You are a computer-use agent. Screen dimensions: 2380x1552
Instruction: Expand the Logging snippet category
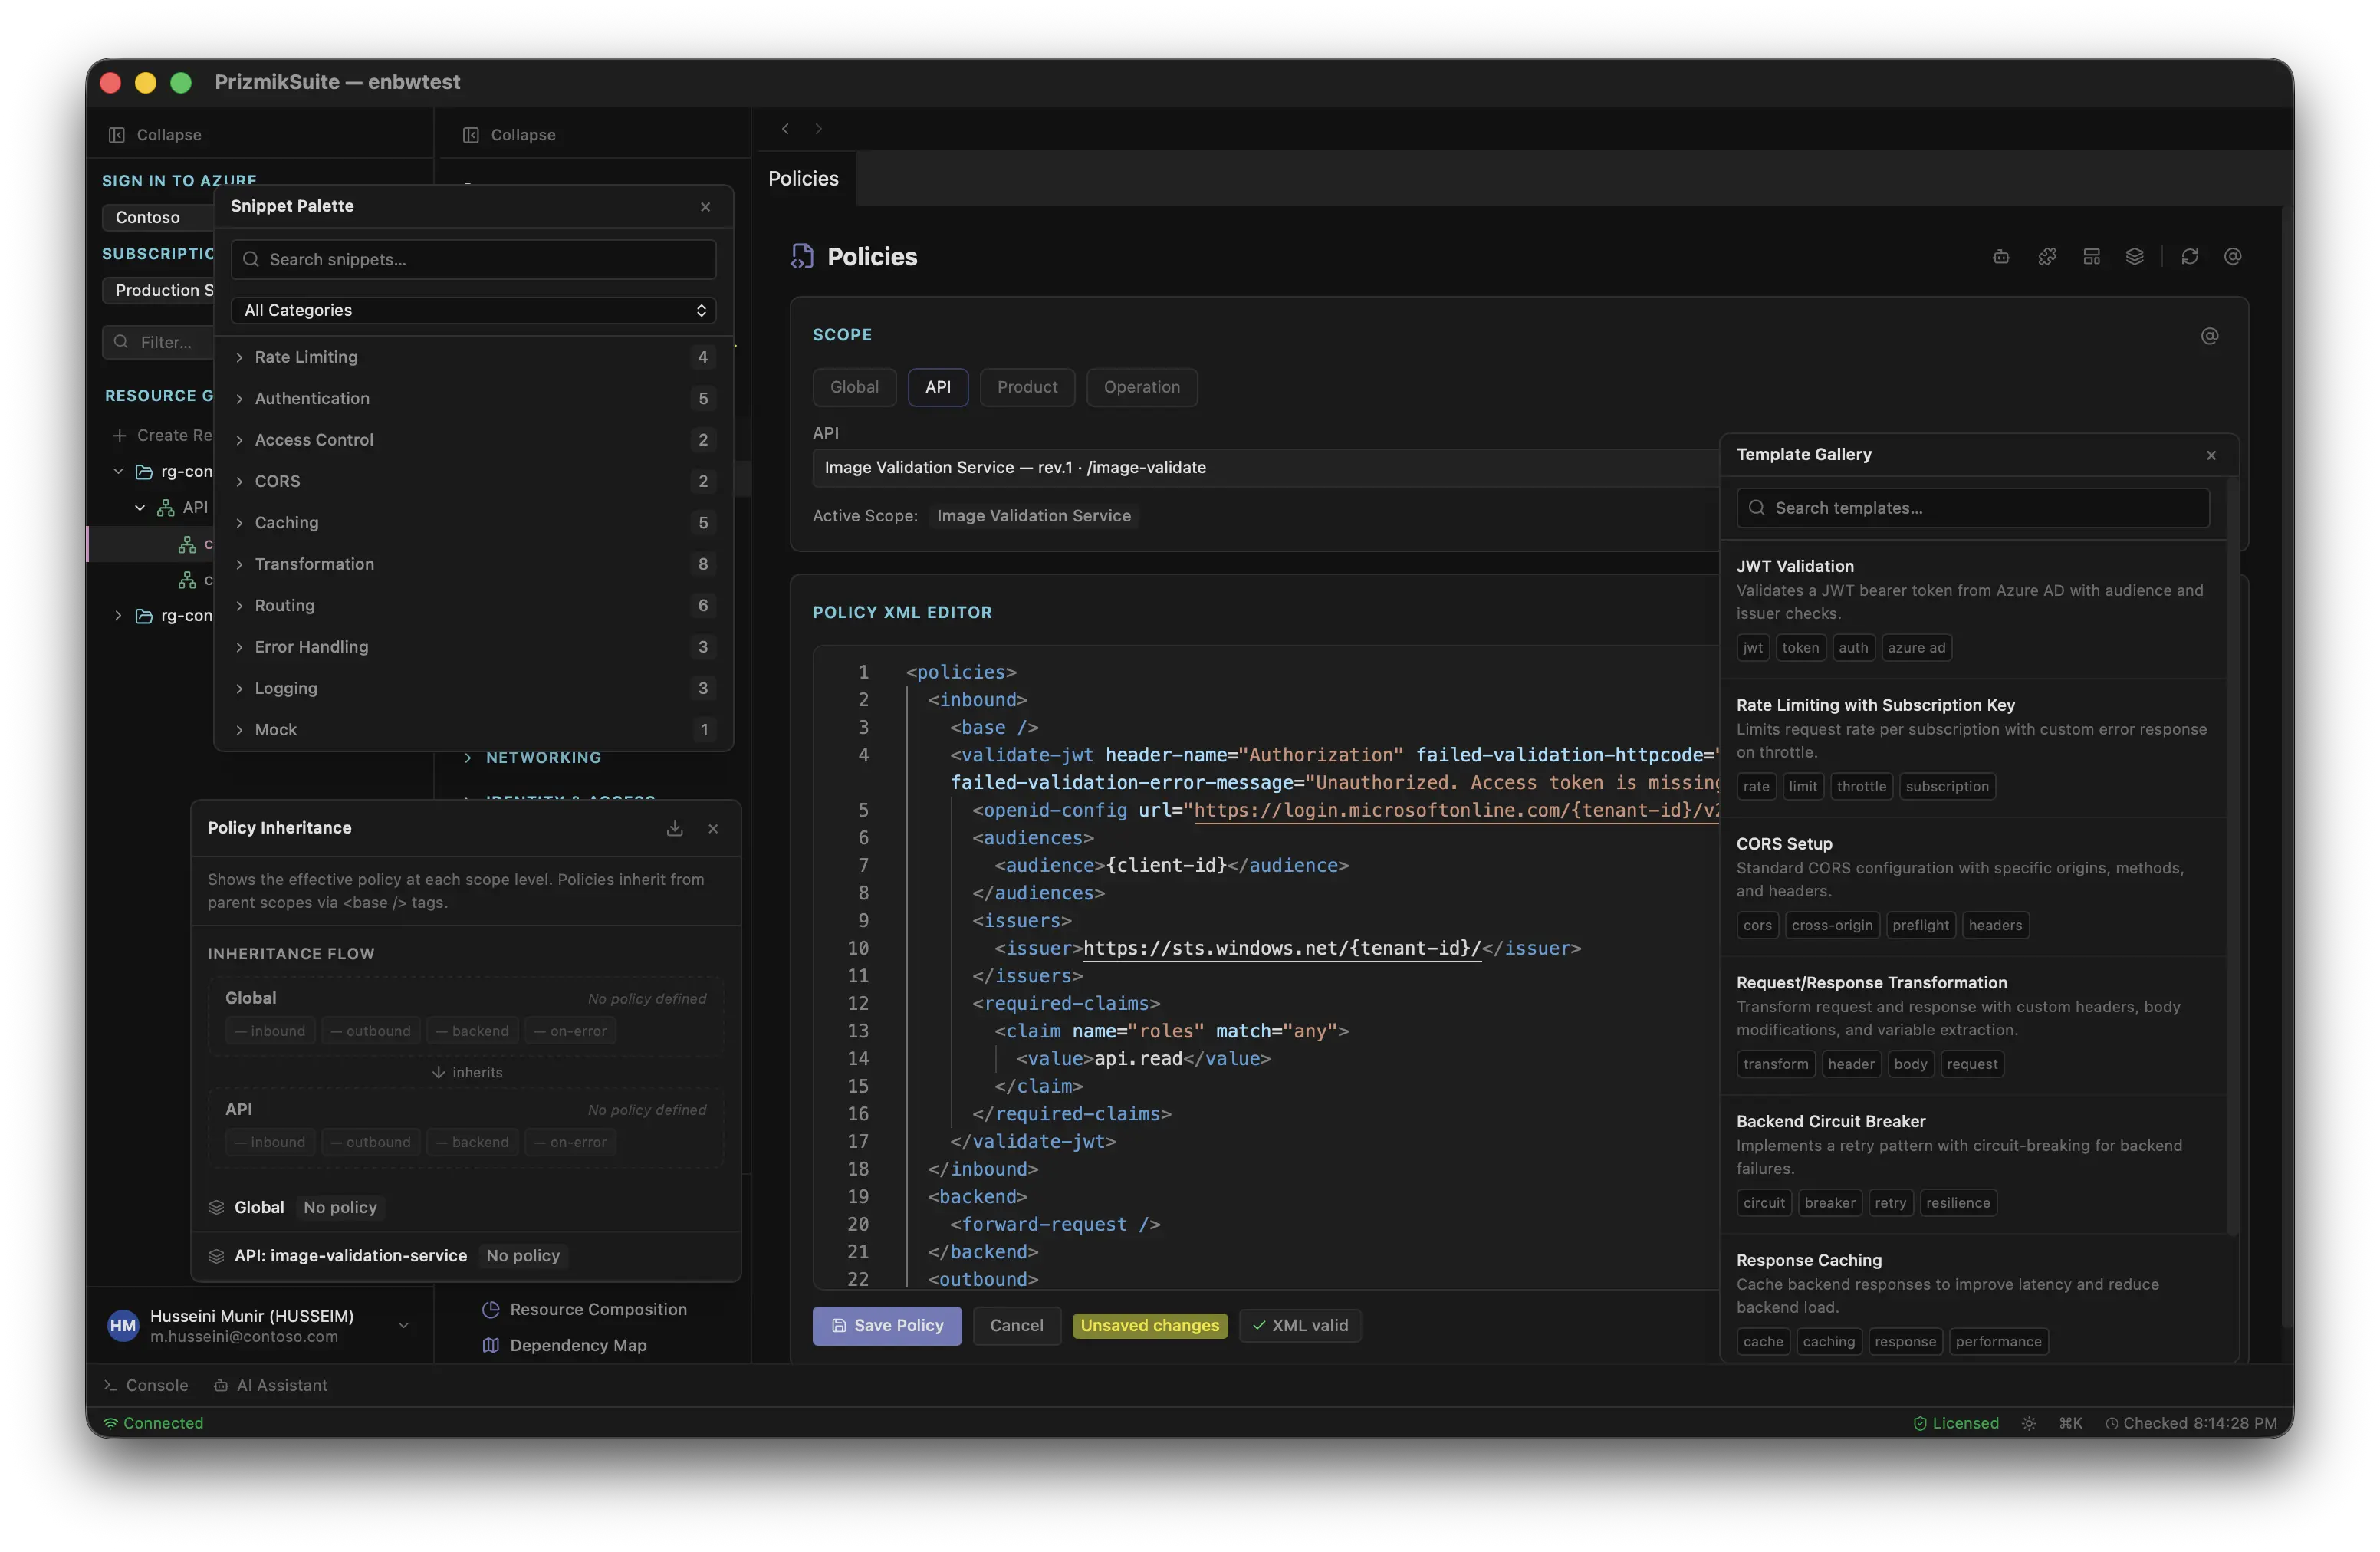tap(474, 689)
